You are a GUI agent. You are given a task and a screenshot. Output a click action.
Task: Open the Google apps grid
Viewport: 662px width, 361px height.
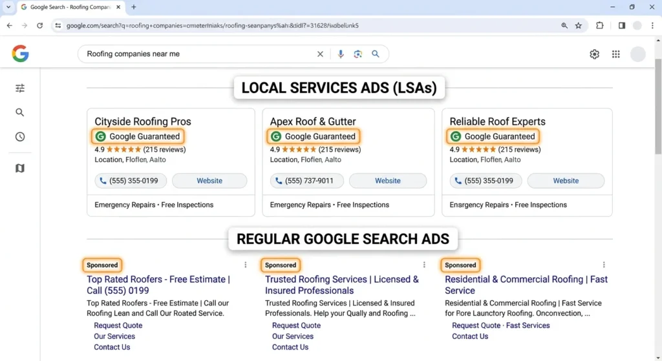click(616, 54)
